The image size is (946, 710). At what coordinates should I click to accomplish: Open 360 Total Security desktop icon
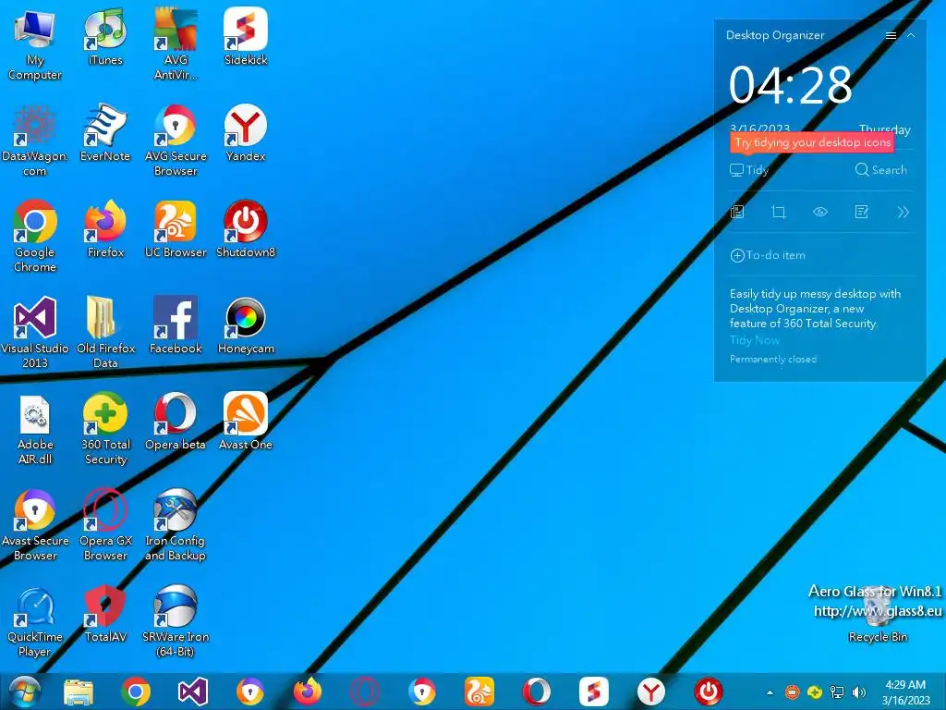point(105,429)
